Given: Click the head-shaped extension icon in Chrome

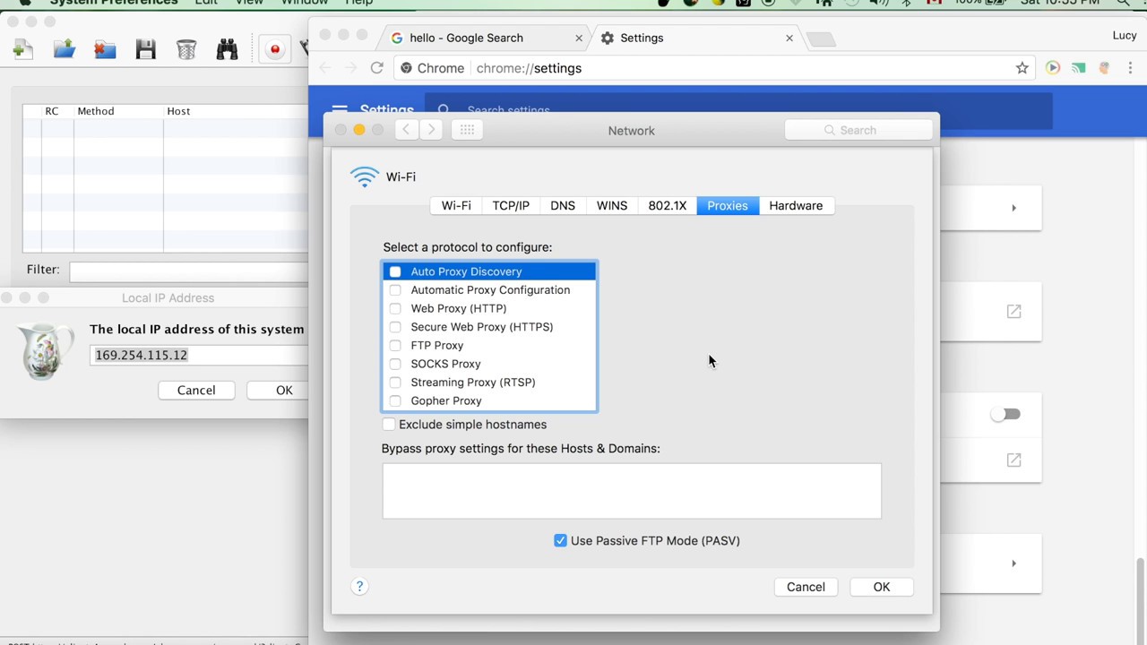Looking at the screenshot, I should (x=1104, y=68).
